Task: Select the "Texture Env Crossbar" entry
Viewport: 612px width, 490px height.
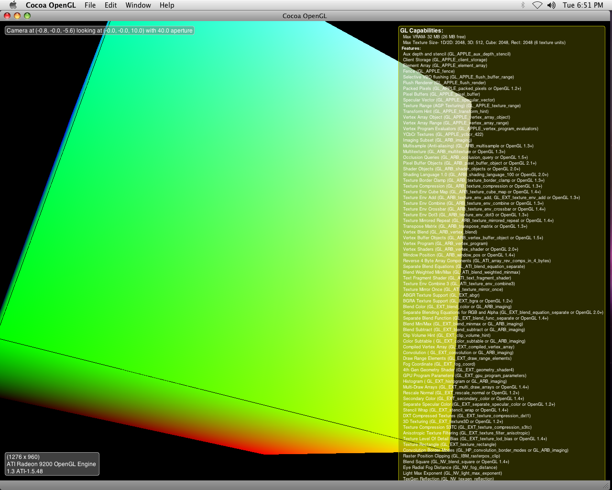Action: [x=474, y=209]
